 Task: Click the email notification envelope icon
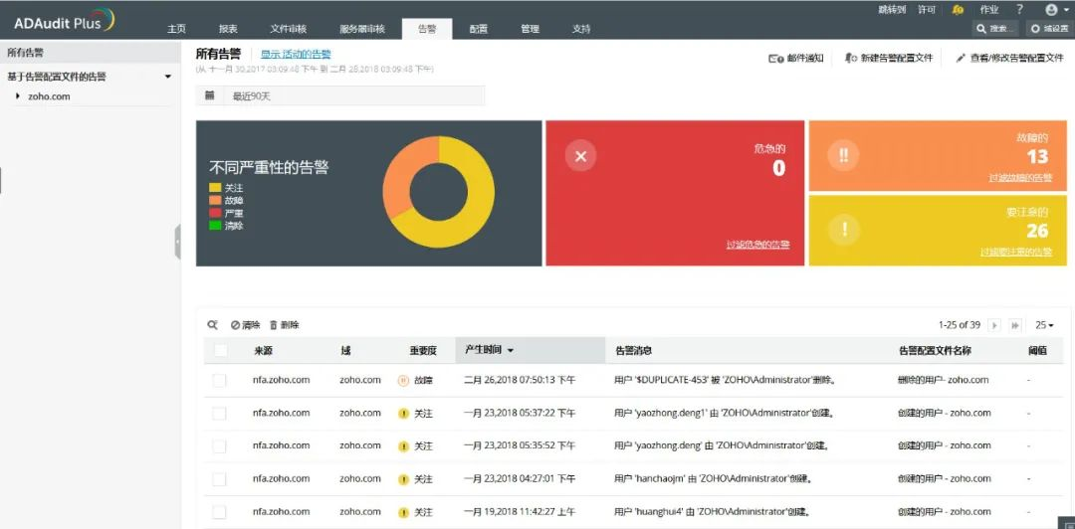pyautogui.click(x=775, y=59)
